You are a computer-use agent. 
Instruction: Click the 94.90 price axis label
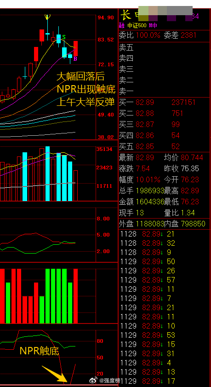[106, 17]
